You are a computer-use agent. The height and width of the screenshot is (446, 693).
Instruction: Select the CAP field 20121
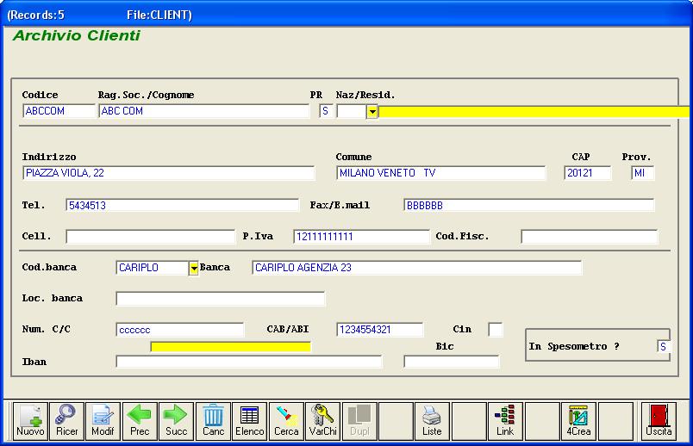[x=587, y=173]
